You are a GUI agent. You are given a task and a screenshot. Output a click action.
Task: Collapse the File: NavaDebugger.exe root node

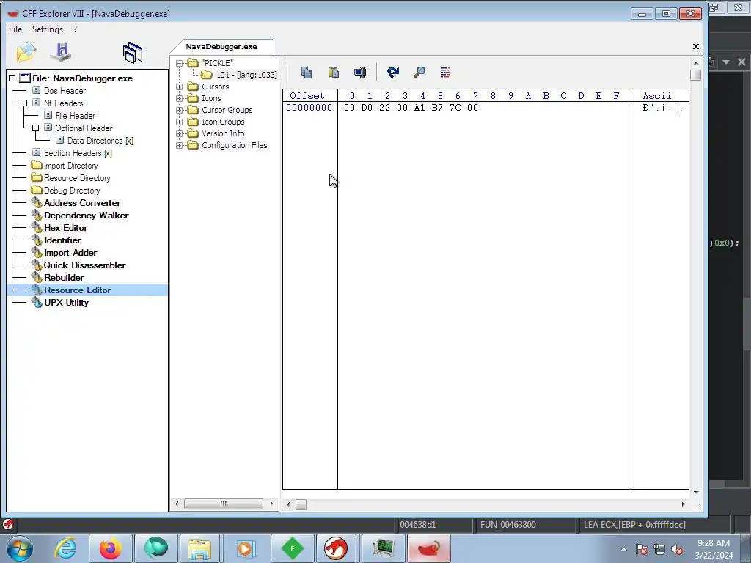(x=12, y=78)
